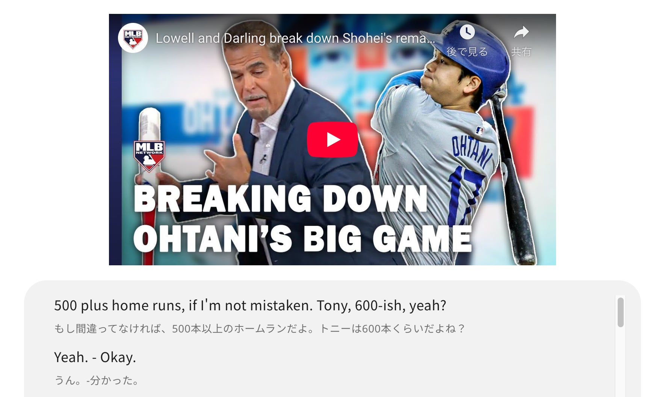
Task: Click the video thumbnail 'BREAKING DOWN OHTANI'S BIG GAME'
Action: (332, 140)
